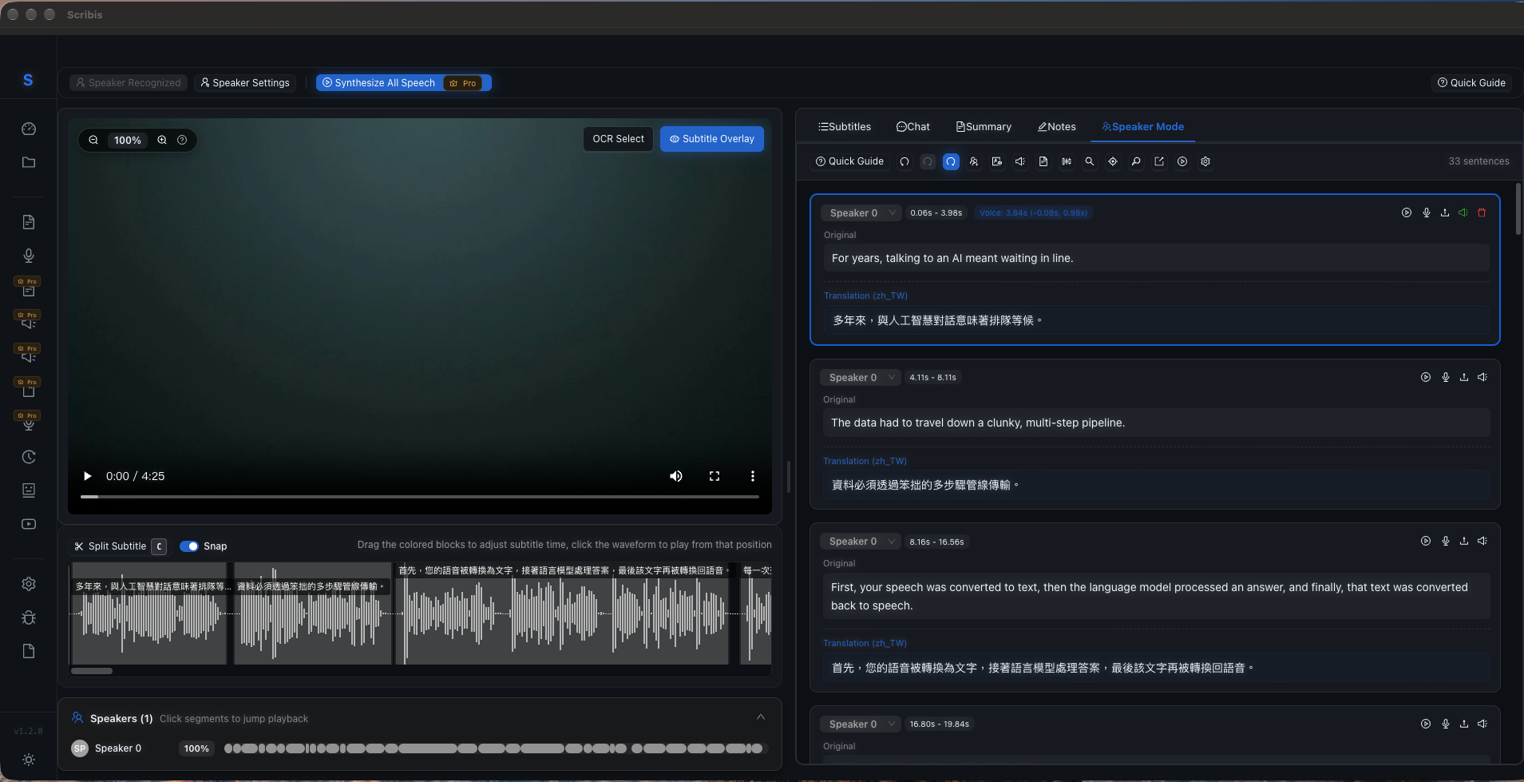Open the YouTube video icon in sidebar
This screenshot has width=1524, height=782.
[x=29, y=524]
